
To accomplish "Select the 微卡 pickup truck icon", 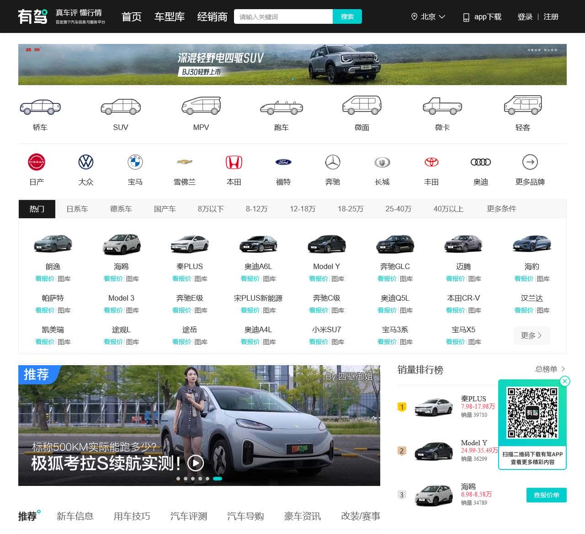I will [x=442, y=106].
